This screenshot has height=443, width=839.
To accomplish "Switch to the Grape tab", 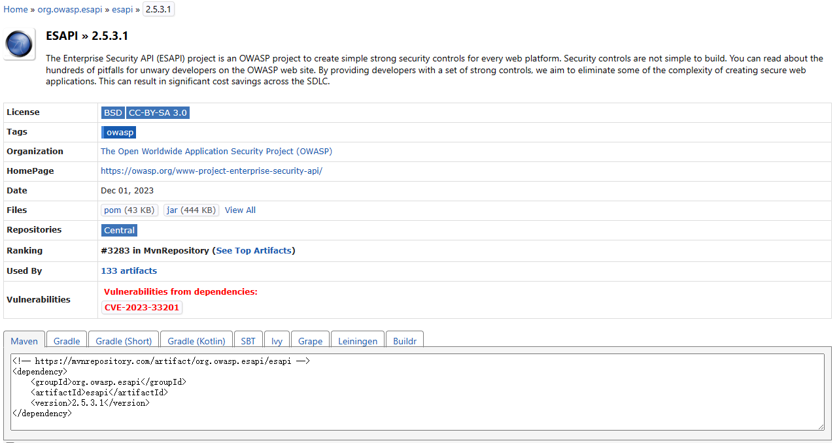I will (x=310, y=340).
